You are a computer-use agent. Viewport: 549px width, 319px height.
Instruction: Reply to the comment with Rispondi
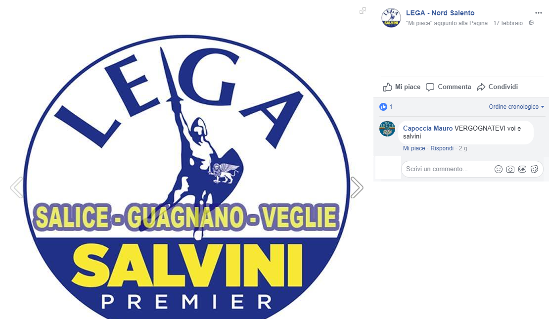point(442,148)
